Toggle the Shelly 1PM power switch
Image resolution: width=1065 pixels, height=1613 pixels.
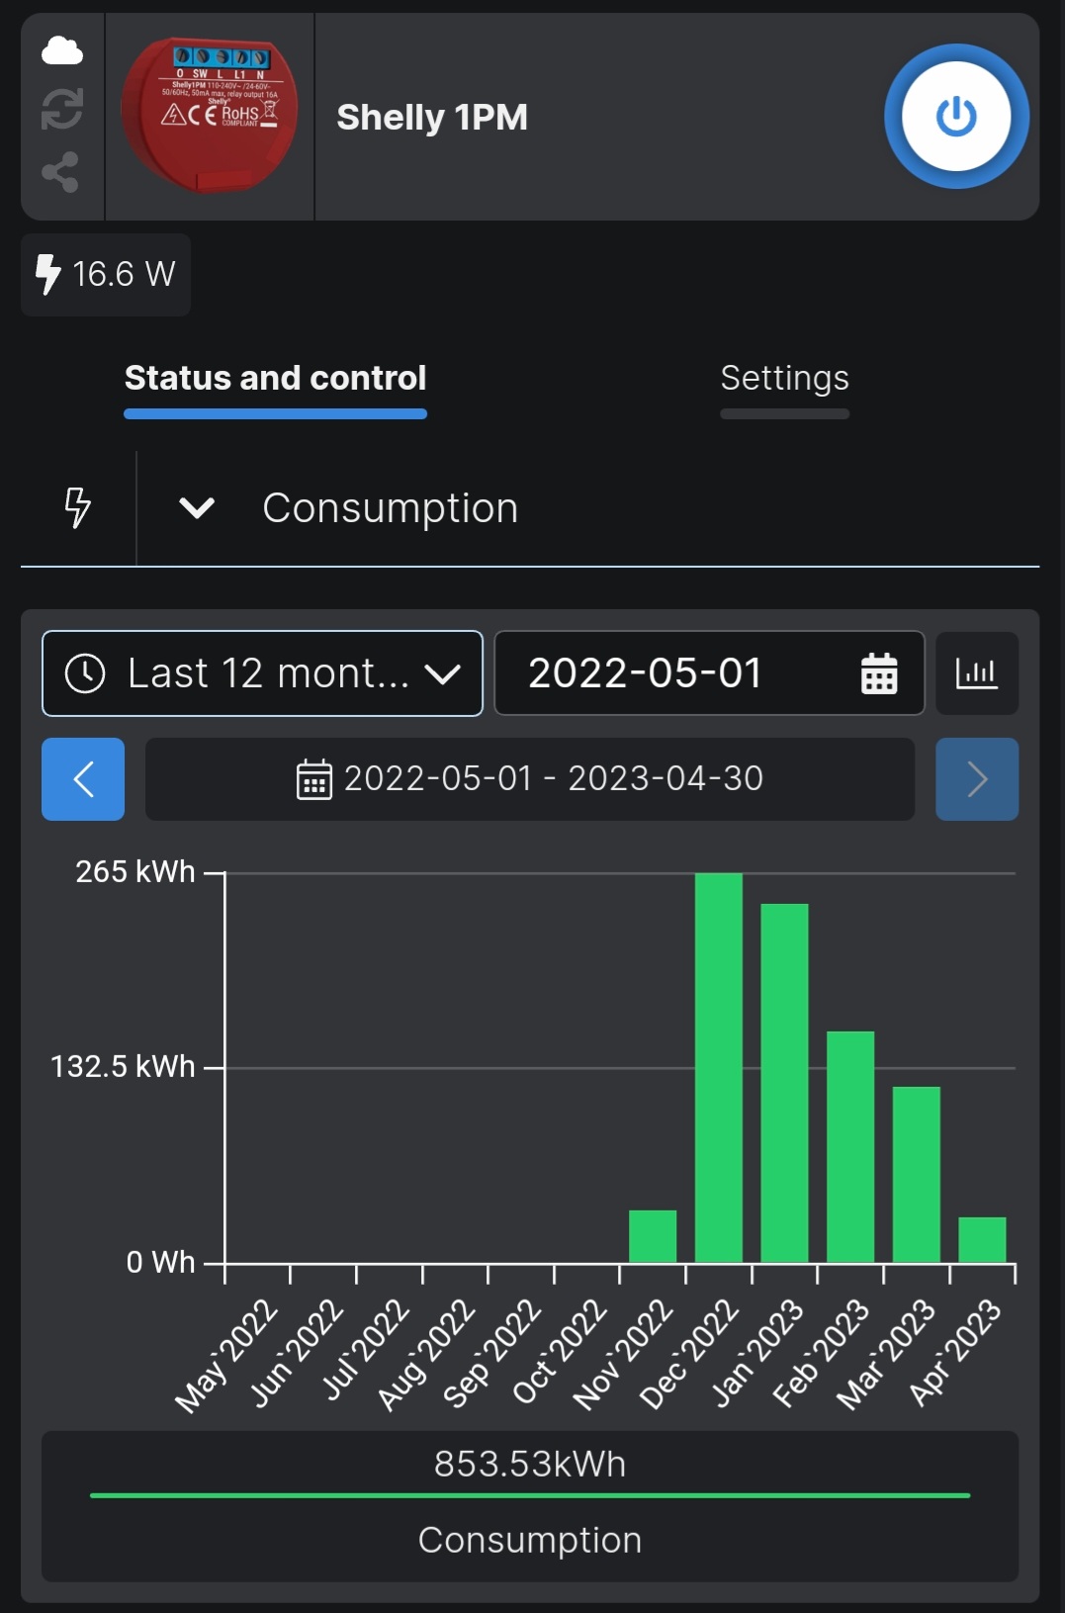(x=956, y=117)
